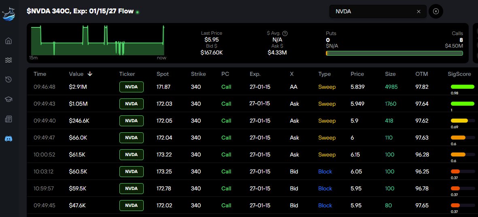This screenshot has width=478, height=217.
Task: Click the $167.60K Bid total
Action: tap(212, 52)
